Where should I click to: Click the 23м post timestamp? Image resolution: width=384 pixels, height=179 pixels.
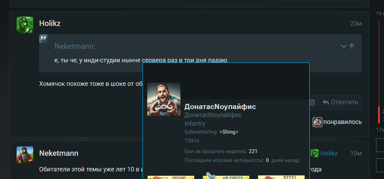point(356,24)
